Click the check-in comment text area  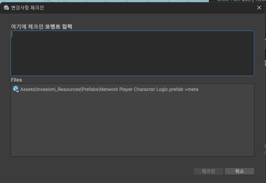pyautogui.click(x=132, y=53)
